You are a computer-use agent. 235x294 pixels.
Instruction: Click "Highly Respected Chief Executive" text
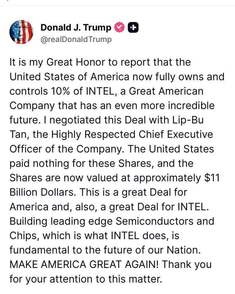pos(132,135)
